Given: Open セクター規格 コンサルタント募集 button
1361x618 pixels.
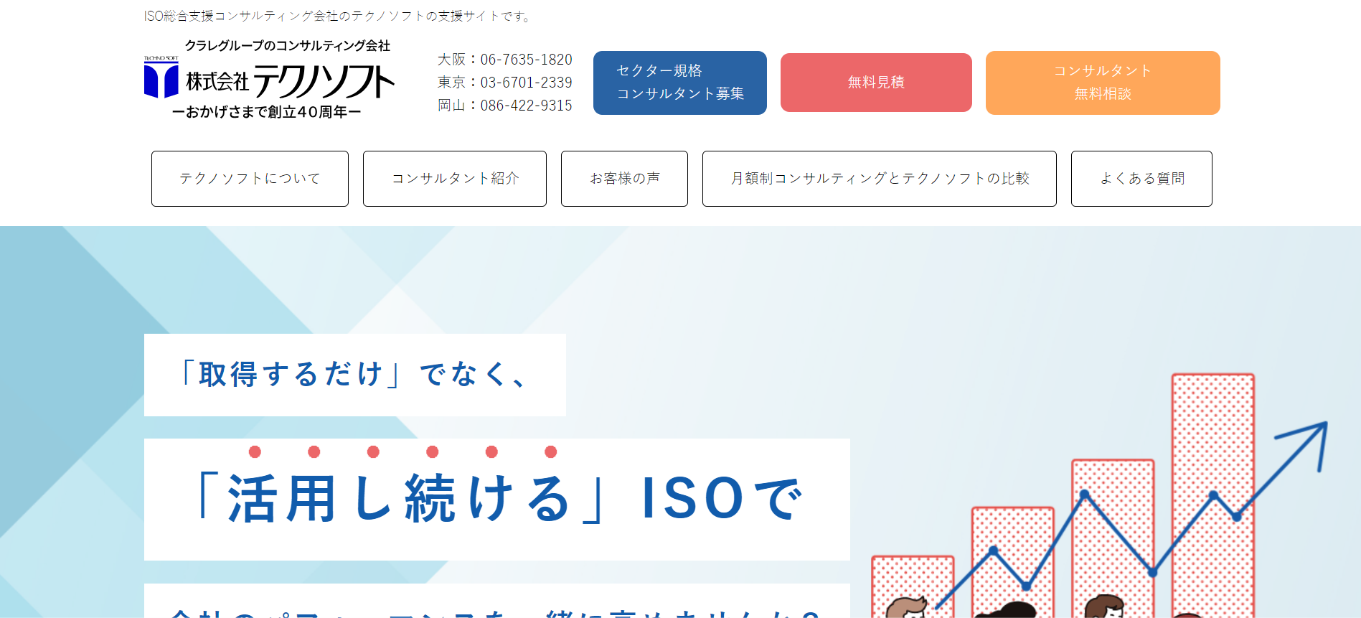Looking at the screenshot, I should (679, 83).
